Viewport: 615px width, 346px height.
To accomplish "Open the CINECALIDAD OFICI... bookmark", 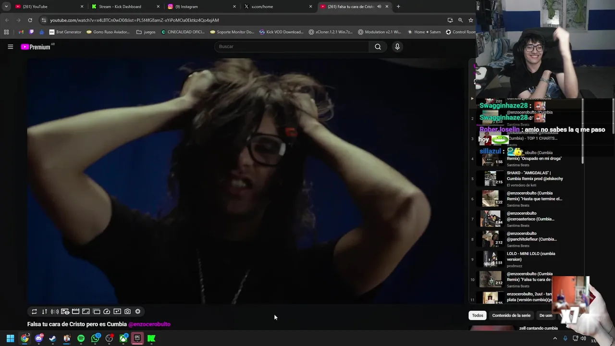I will [183, 32].
